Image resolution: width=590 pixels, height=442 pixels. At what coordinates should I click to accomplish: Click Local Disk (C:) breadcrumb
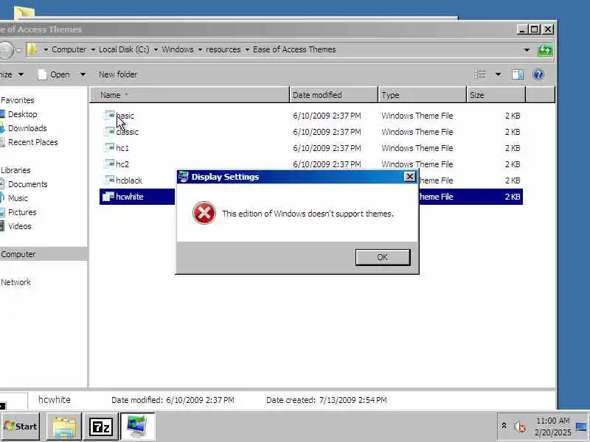point(124,49)
